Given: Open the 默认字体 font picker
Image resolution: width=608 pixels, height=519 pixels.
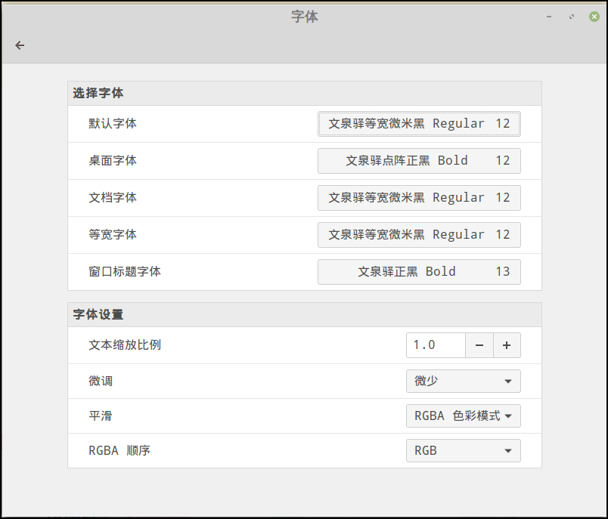Looking at the screenshot, I should coord(419,123).
